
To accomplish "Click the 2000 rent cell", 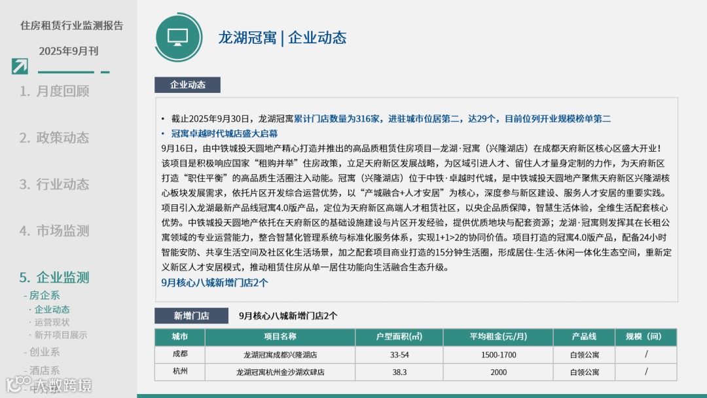I will (x=498, y=372).
